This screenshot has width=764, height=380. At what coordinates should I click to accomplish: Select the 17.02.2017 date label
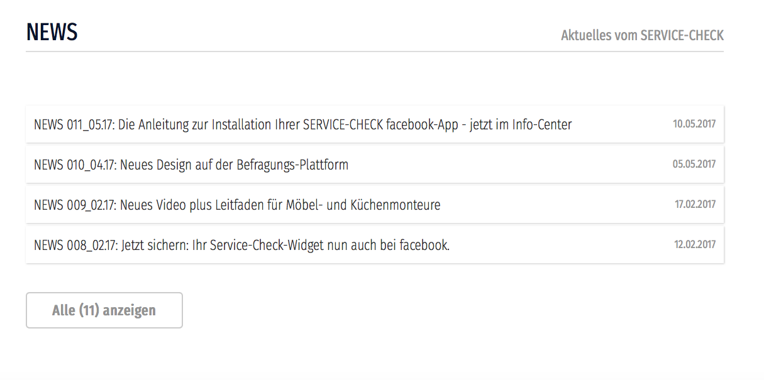(x=695, y=204)
